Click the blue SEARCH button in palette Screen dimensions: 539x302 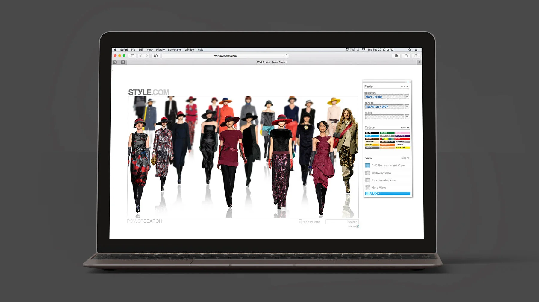click(387, 194)
